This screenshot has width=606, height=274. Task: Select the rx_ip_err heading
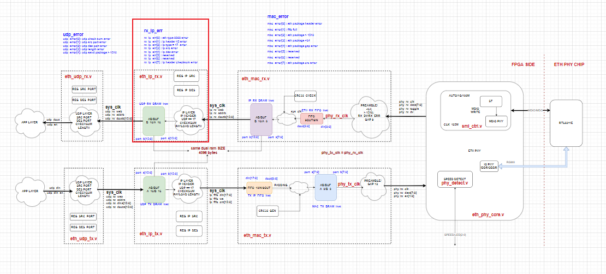point(152,31)
